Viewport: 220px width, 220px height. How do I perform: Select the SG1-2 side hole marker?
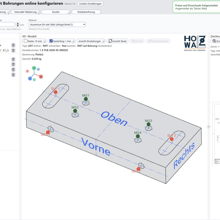139,169
